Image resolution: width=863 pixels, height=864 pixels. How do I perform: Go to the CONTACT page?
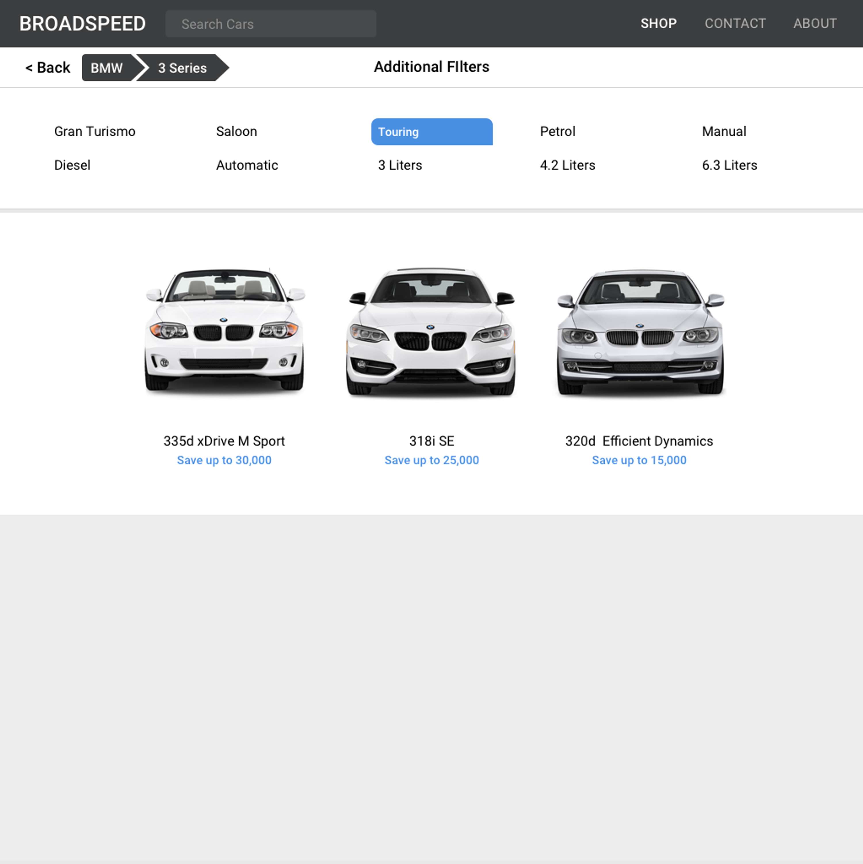(x=735, y=23)
